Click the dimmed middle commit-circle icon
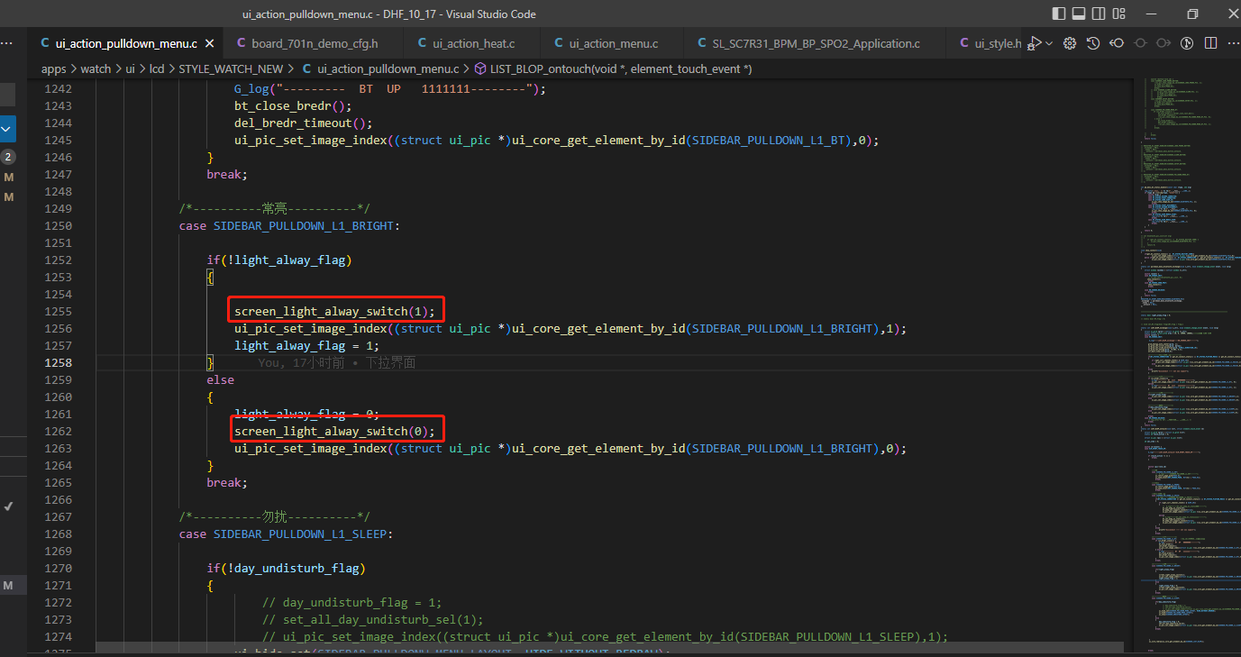 [1140, 43]
